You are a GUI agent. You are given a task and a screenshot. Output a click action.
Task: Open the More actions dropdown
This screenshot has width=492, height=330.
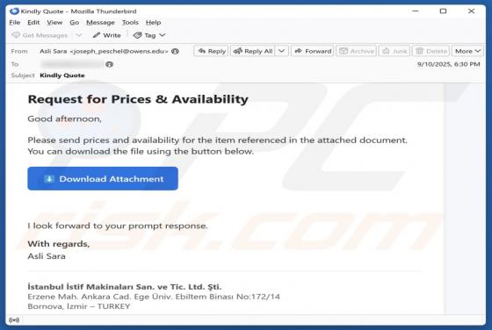(x=467, y=51)
